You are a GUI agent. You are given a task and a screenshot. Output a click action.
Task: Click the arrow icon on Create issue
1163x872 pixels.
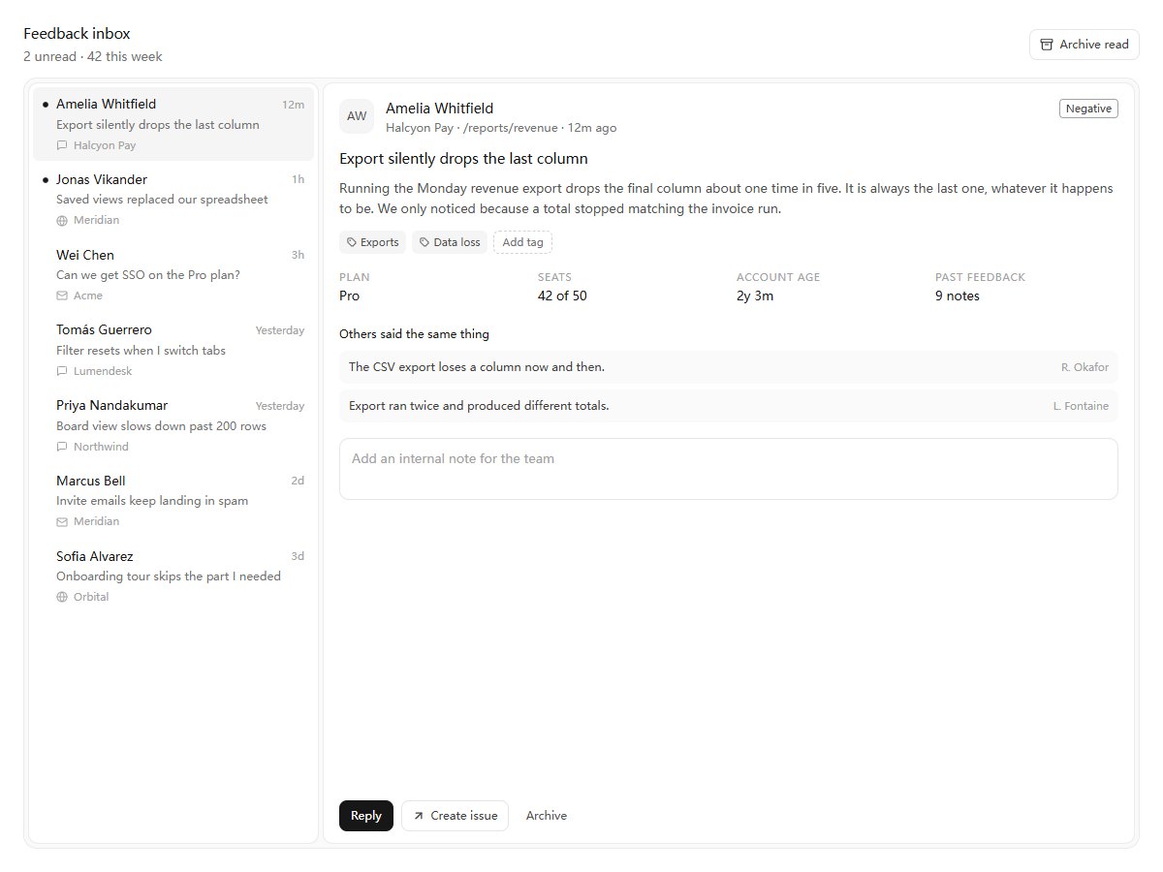coord(419,816)
